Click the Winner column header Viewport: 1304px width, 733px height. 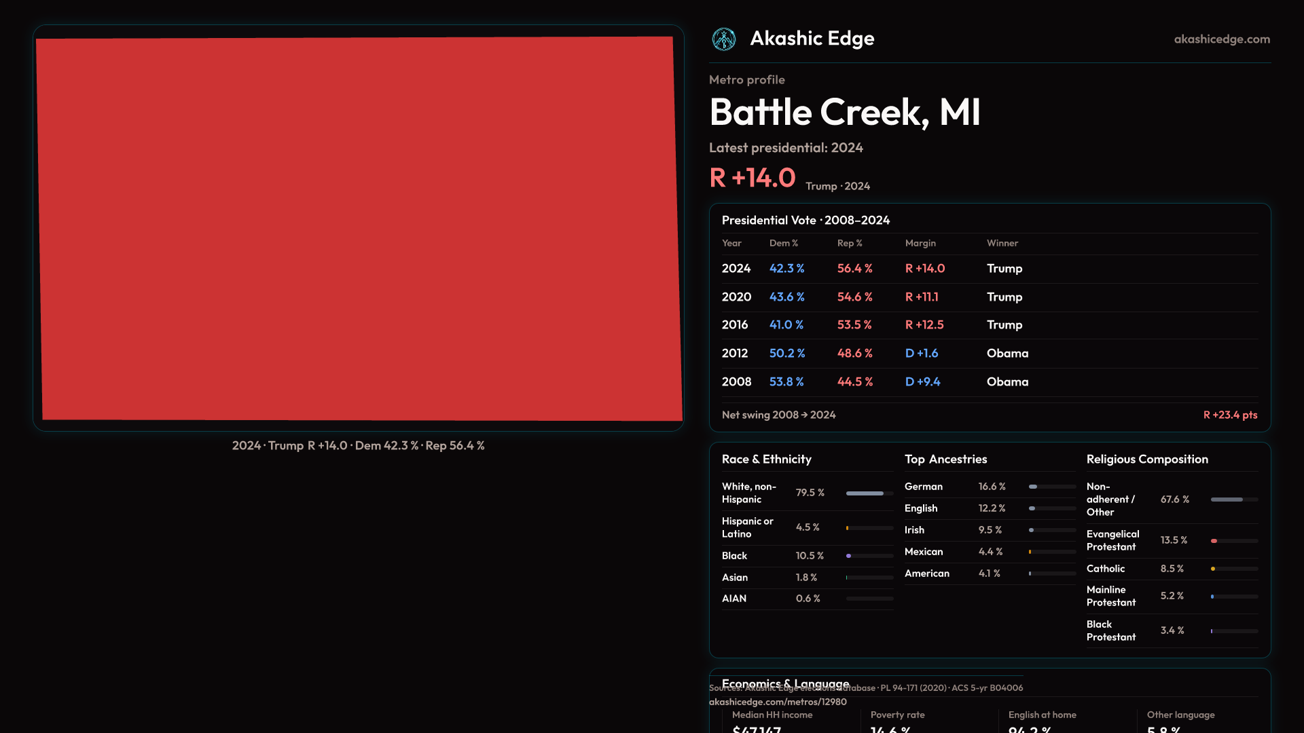coord(1002,243)
